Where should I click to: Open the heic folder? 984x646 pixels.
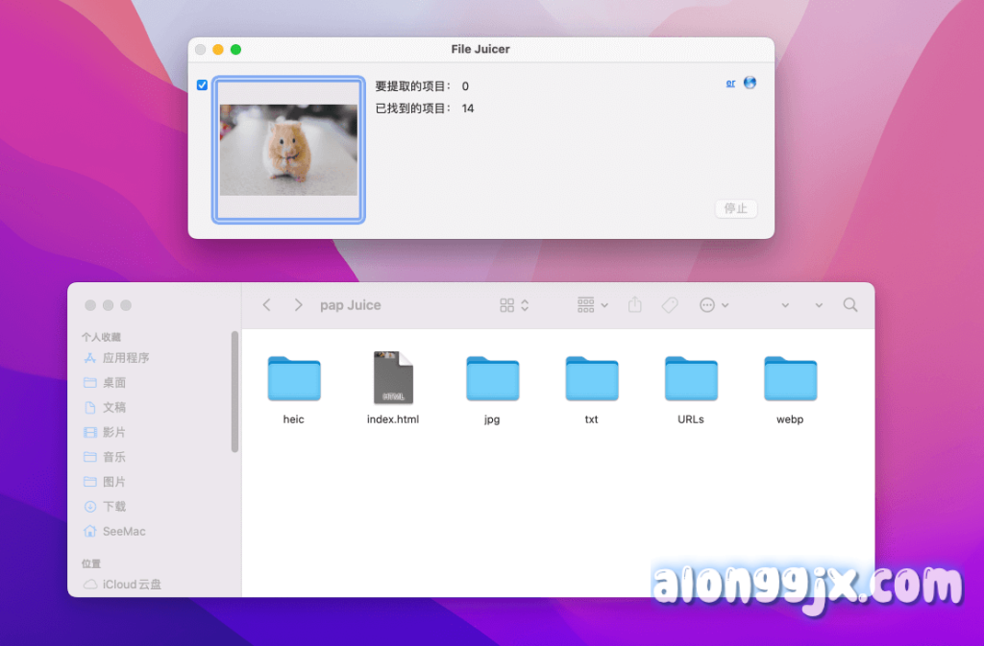tap(293, 378)
